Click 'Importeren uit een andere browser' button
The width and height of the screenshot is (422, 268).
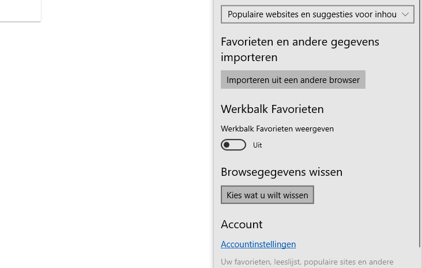coord(293,80)
